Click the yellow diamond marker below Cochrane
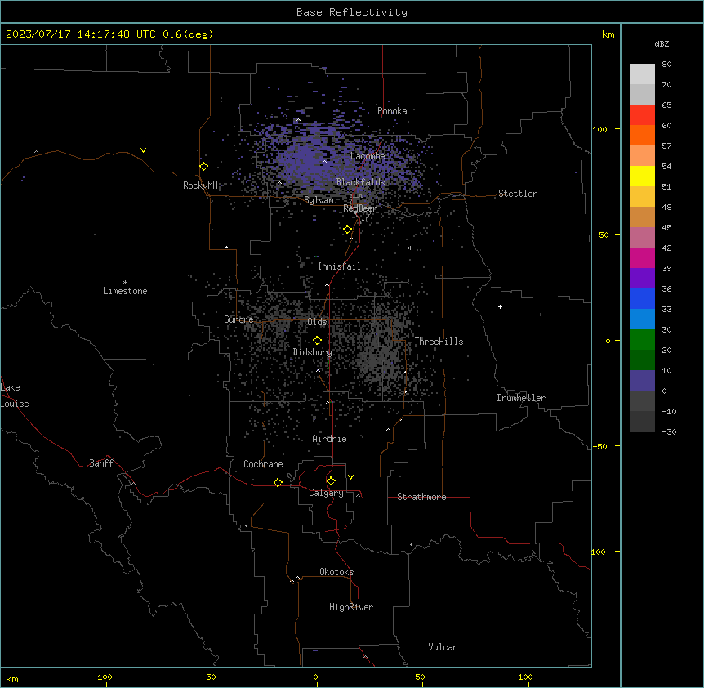The image size is (704, 688). point(278,482)
